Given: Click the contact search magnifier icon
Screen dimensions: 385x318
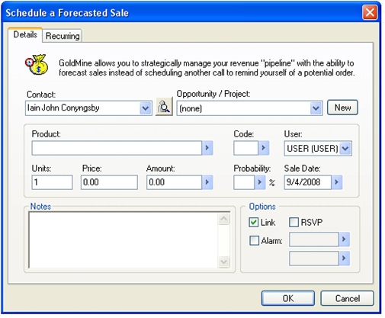Looking at the screenshot, I should (x=164, y=107).
